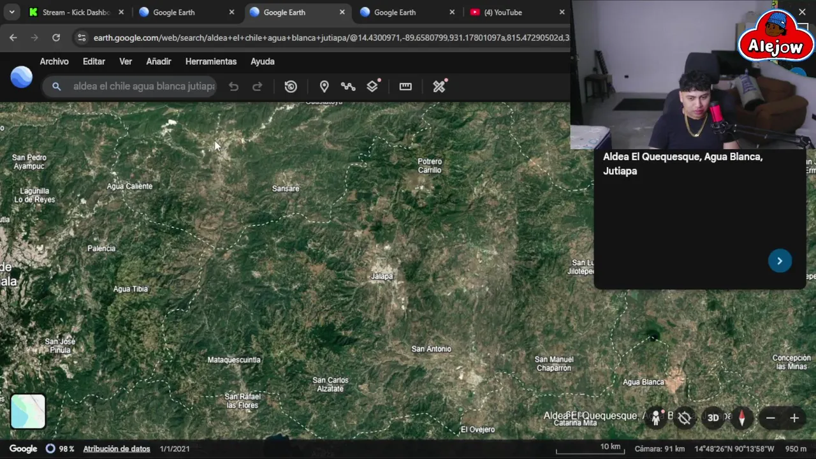Click the Potrero Carrillo map label

point(430,166)
